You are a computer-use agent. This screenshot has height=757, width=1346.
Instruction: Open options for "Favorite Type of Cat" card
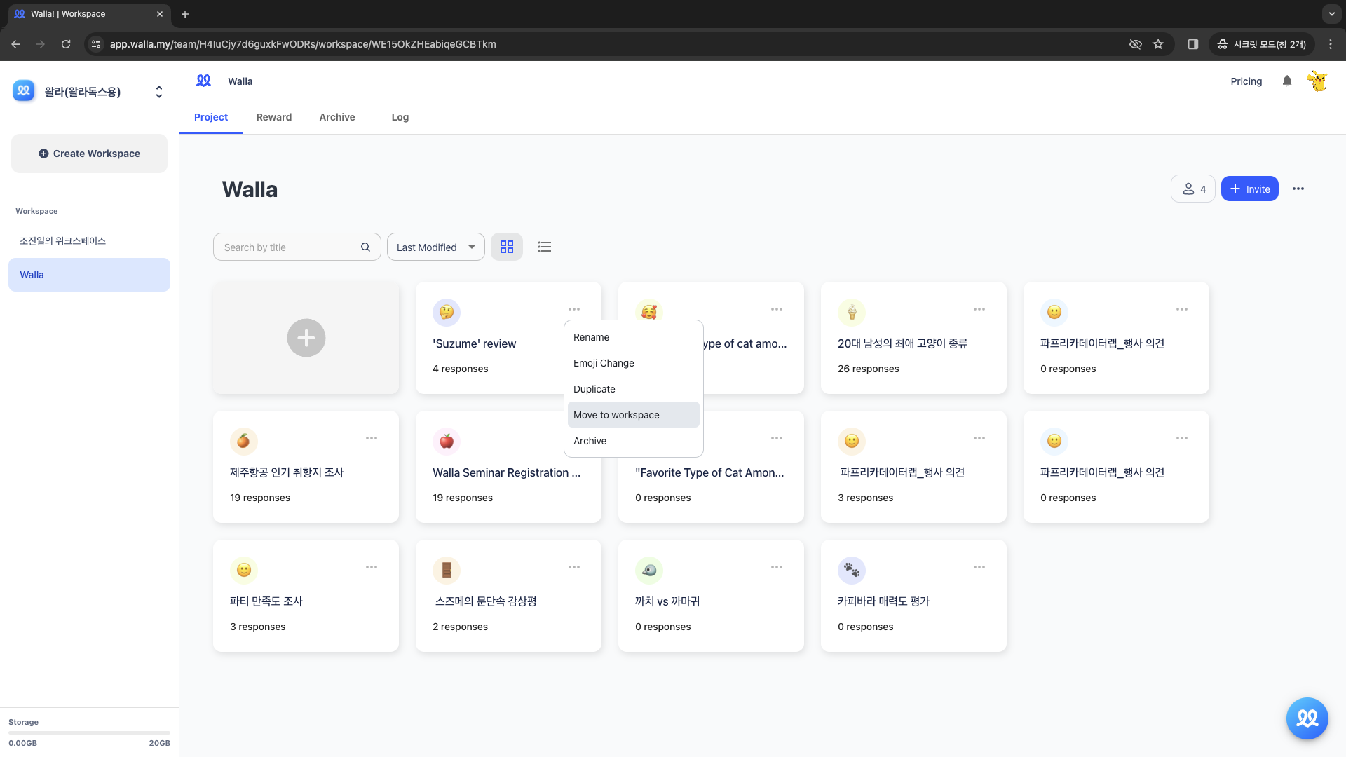pyautogui.click(x=777, y=438)
